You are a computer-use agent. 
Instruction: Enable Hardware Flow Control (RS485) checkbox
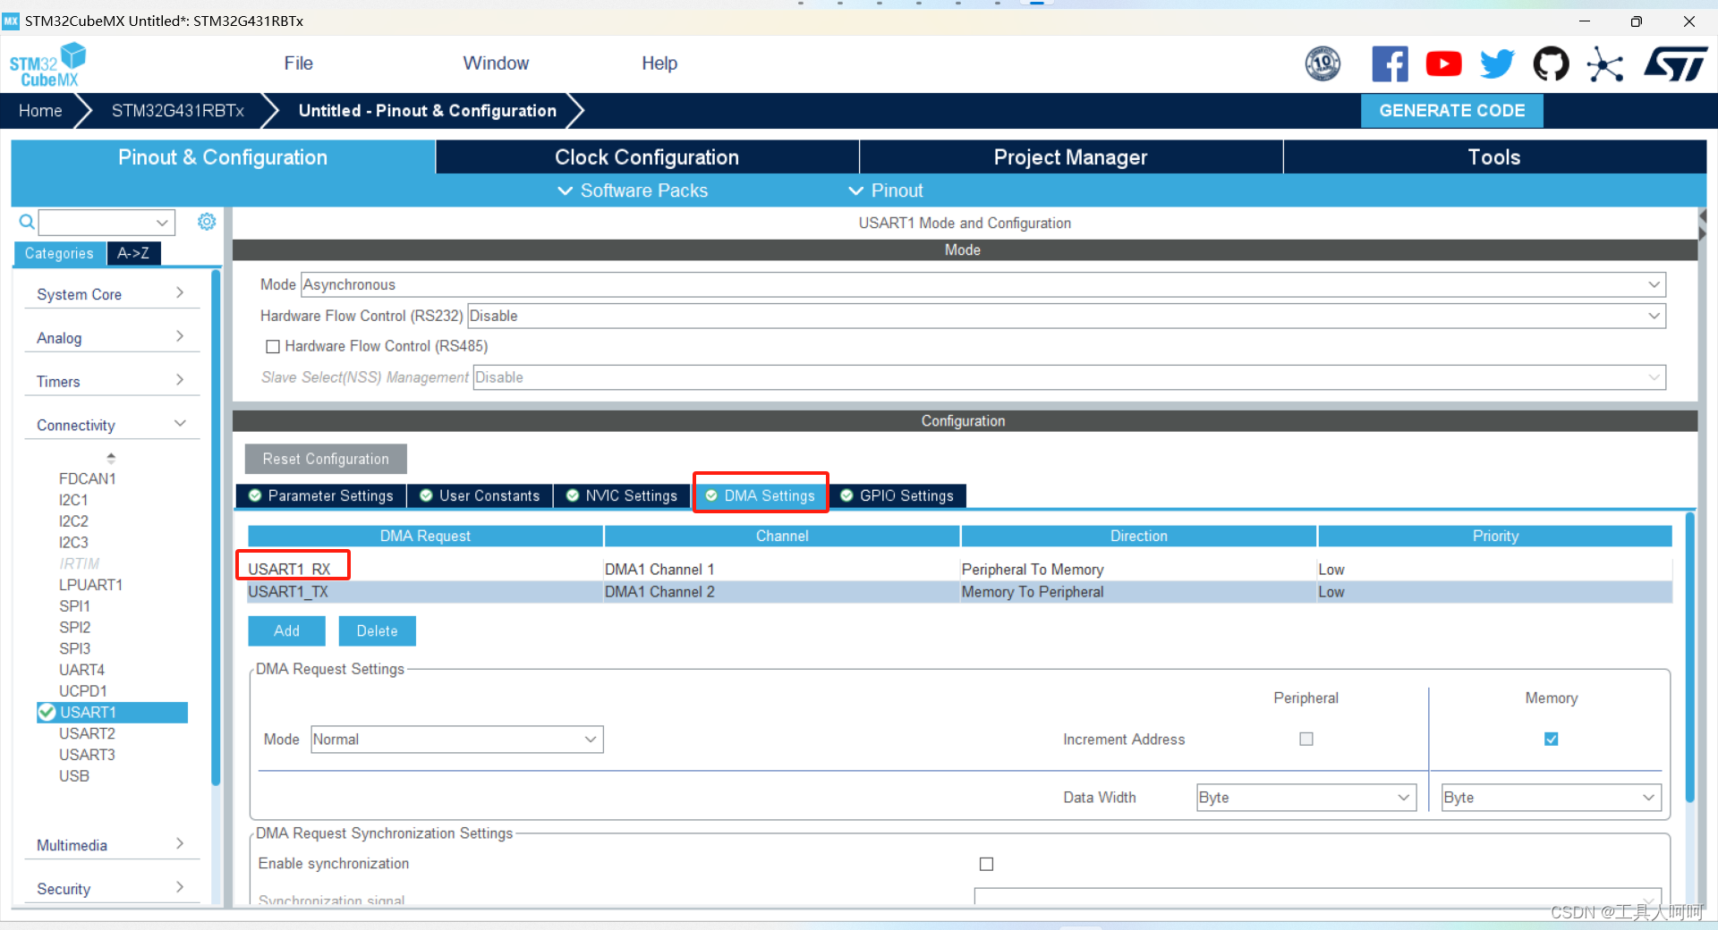pyautogui.click(x=273, y=347)
